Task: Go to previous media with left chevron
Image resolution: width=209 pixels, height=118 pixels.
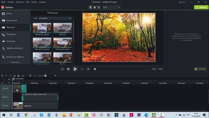Action: point(82,69)
